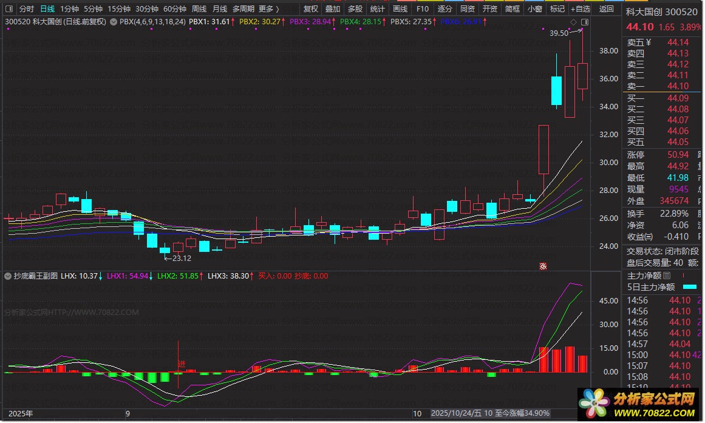Viewport: 705px width, 423px height.
Task: Click the 39.50 high price label
Action: tap(559, 33)
